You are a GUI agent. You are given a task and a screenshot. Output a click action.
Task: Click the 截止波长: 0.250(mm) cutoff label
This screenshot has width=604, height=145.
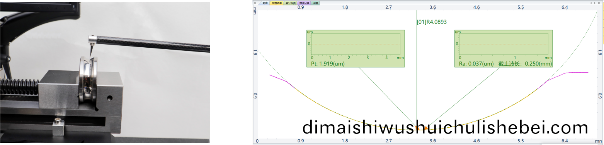[x=525, y=63]
